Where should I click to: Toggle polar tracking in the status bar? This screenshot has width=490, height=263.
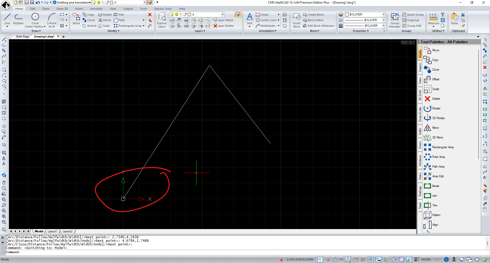point(394,259)
